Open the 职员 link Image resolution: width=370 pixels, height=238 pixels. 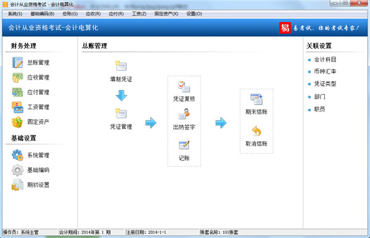click(319, 109)
